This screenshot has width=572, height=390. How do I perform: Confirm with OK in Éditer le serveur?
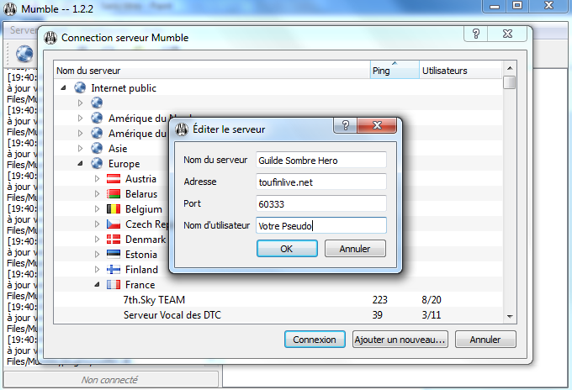(287, 249)
